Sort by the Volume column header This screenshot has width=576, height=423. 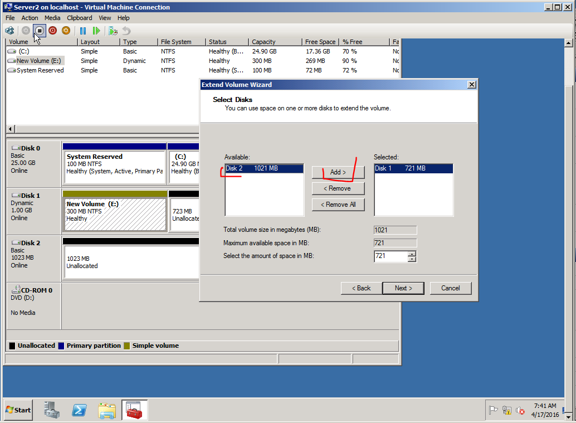pos(42,42)
